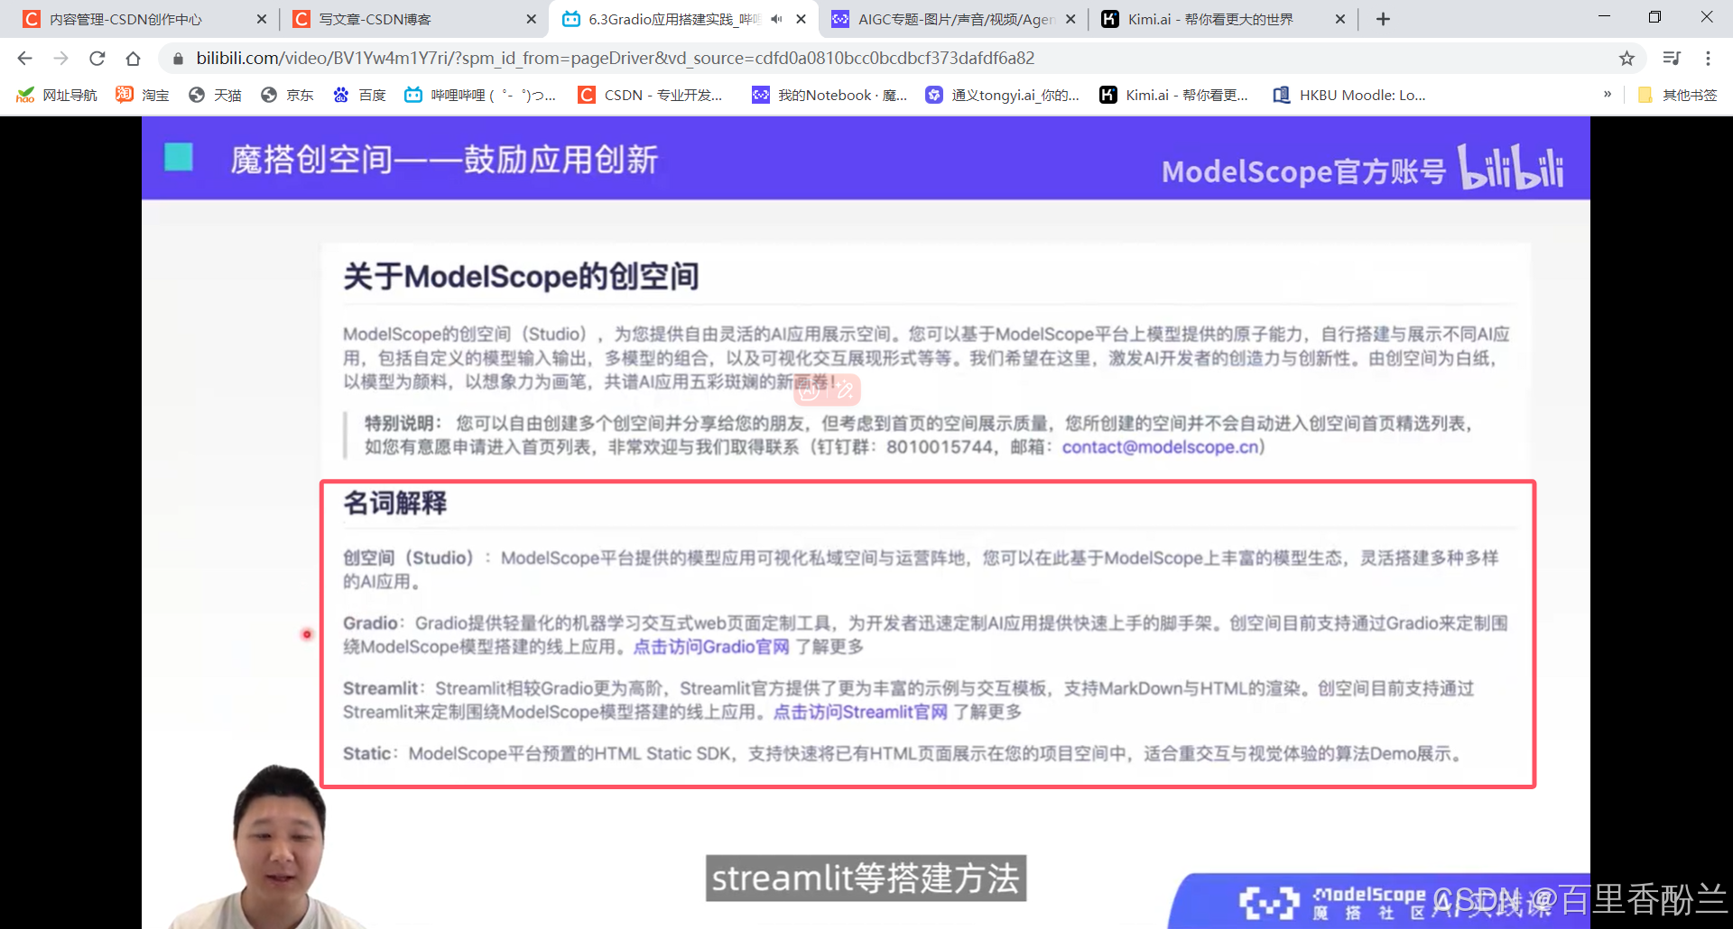Open the media control queue icon
Image resolution: width=1733 pixels, height=929 pixels.
pyautogui.click(x=1672, y=59)
